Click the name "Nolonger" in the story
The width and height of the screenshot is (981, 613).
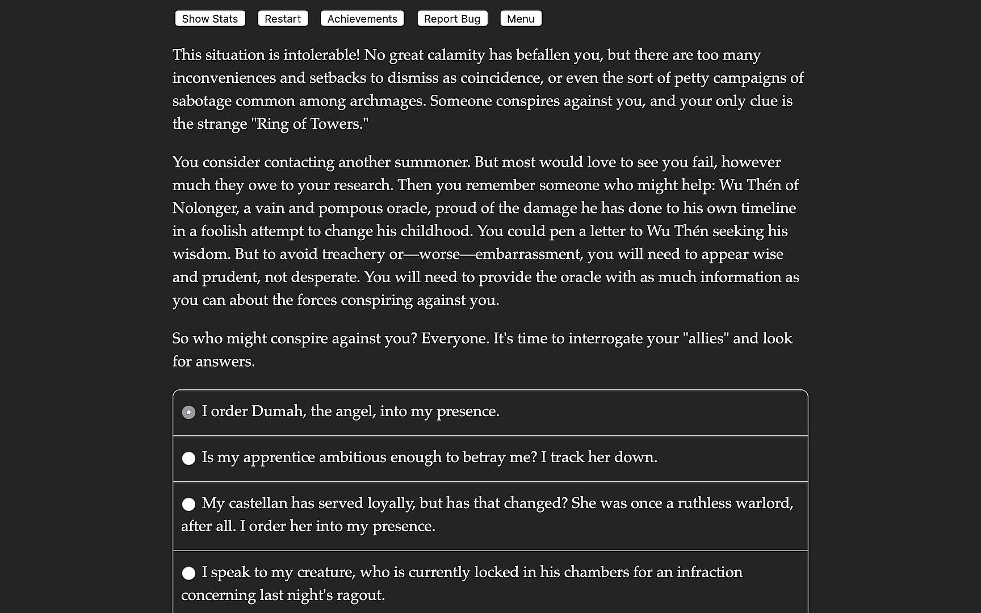click(205, 208)
